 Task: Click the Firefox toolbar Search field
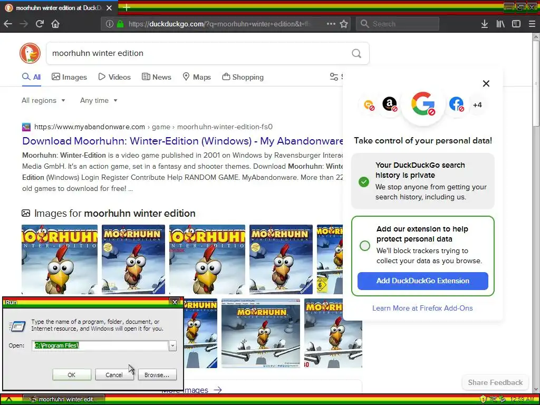tap(398, 24)
